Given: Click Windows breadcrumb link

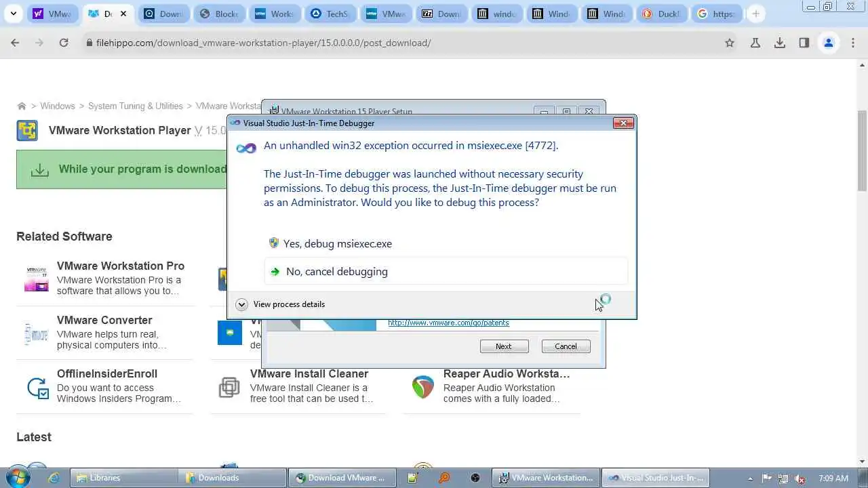Looking at the screenshot, I should tap(57, 106).
